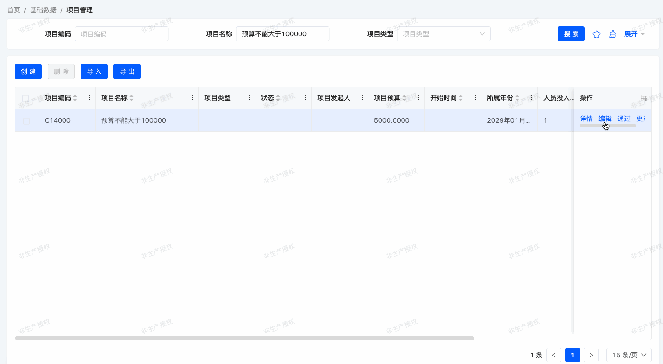Screen dimensions: 663x364
Task: Click the 编辑 link for project C14000
Action: (x=605, y=119)
